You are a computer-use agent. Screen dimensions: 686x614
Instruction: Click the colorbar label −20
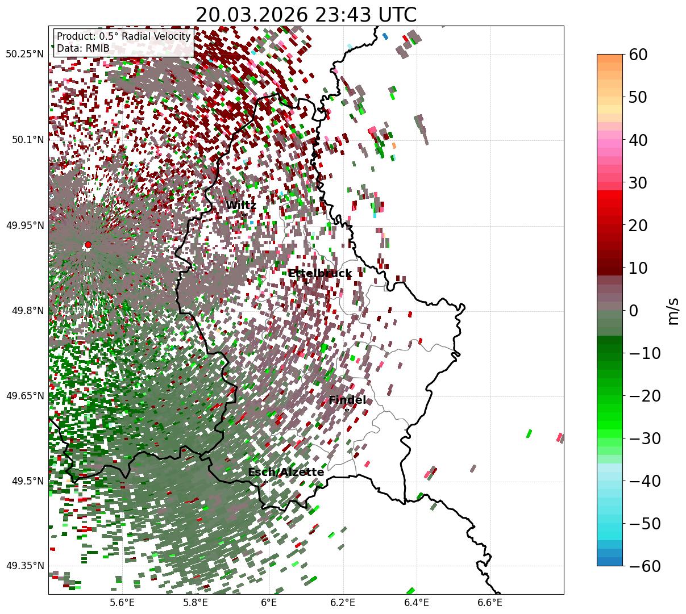(x=645, y=395)
